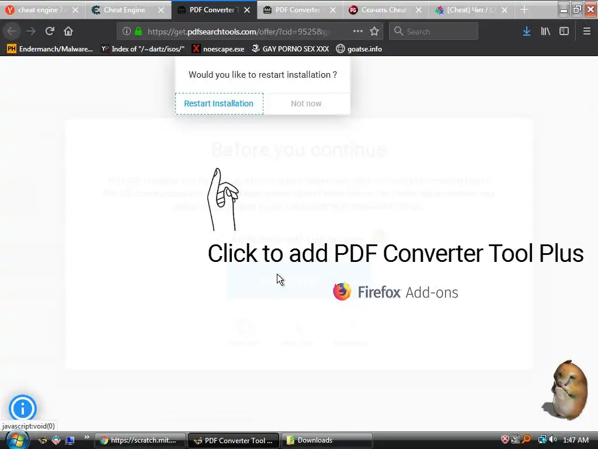Open the noescape.exe bookmark
The width and height of the screenshot is (598, 449).
coord(218,49)
